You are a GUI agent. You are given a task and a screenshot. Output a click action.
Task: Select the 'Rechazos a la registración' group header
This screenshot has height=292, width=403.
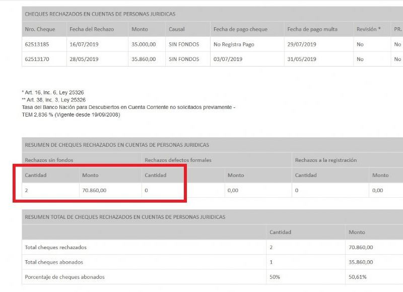click(x=325, y=160)
